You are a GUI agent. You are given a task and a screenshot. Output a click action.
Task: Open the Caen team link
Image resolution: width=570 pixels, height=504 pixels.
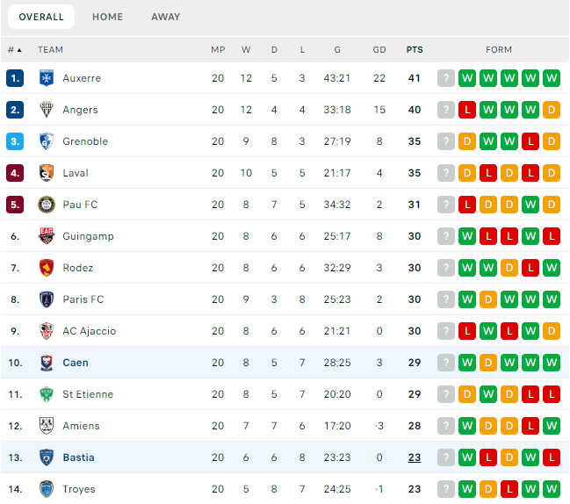pos(76,363)
